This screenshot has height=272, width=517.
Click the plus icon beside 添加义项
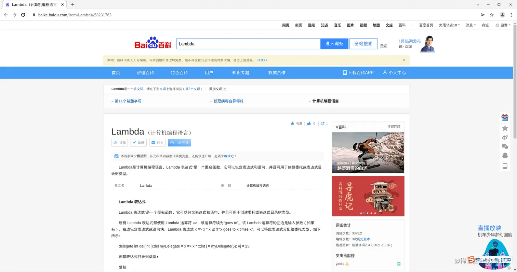pyautogui.click(x=225, y=89)
